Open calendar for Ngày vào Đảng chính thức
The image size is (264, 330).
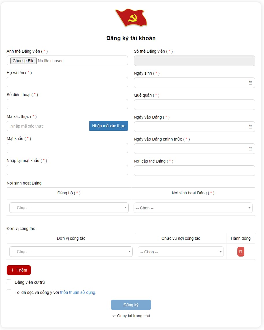pyautogui.click(x=250, y=149)
